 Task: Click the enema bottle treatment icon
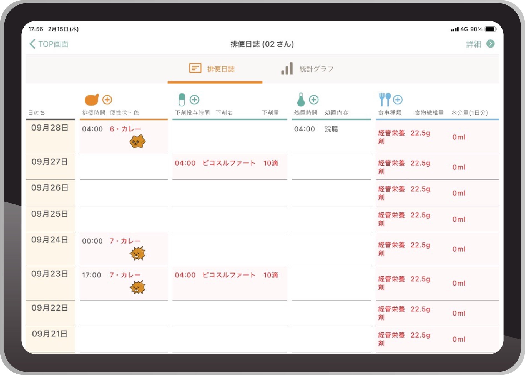click(x=301, y=99)
